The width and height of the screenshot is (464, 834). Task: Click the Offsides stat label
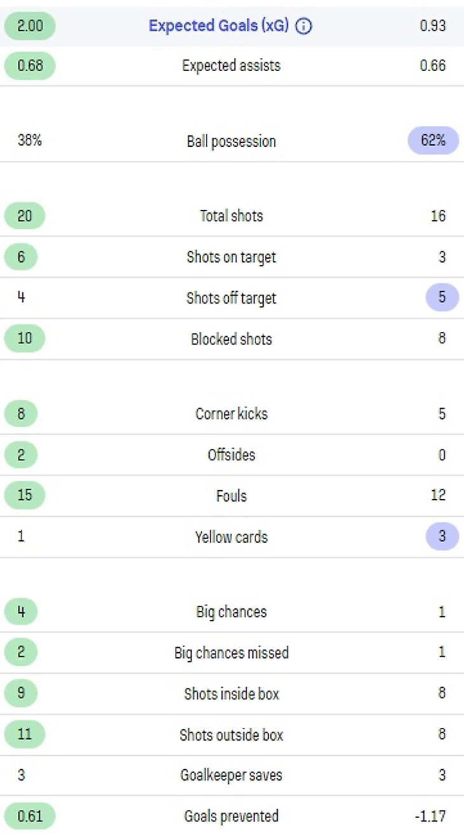(x=231, y=455)
